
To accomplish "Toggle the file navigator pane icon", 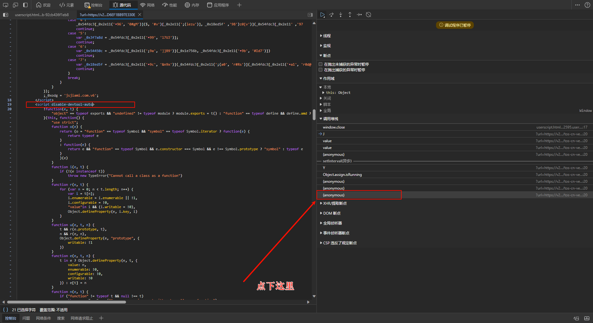I will click(6, 15).
